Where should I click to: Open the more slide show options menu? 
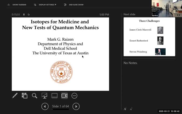point(74,96)
